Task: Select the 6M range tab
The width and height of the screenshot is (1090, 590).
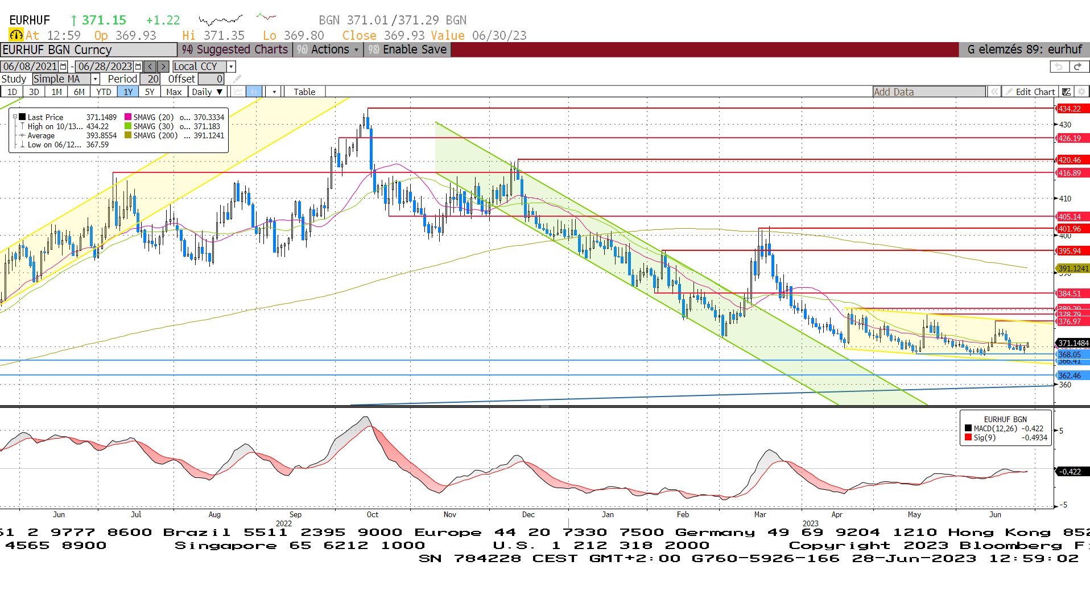Action: (79, 92)
